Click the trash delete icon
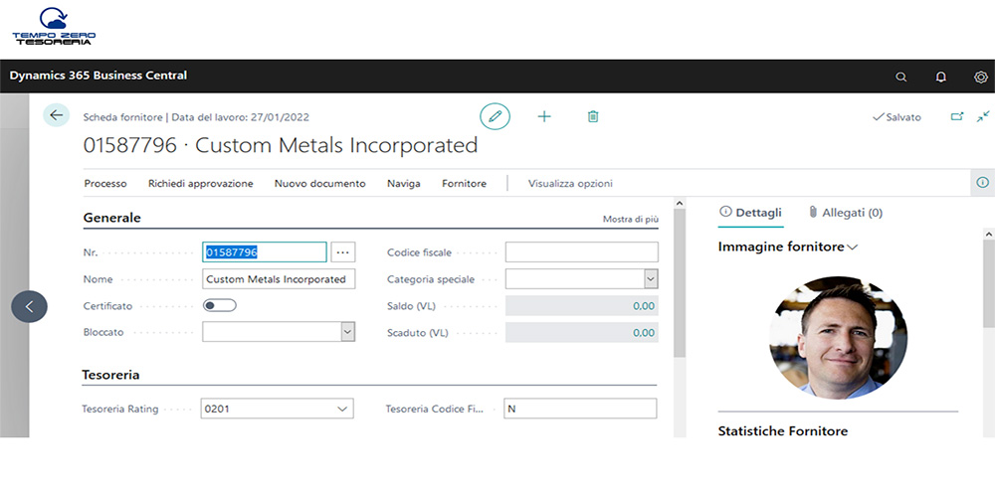Viewport: 995px width, 497px height. [593, 116]
